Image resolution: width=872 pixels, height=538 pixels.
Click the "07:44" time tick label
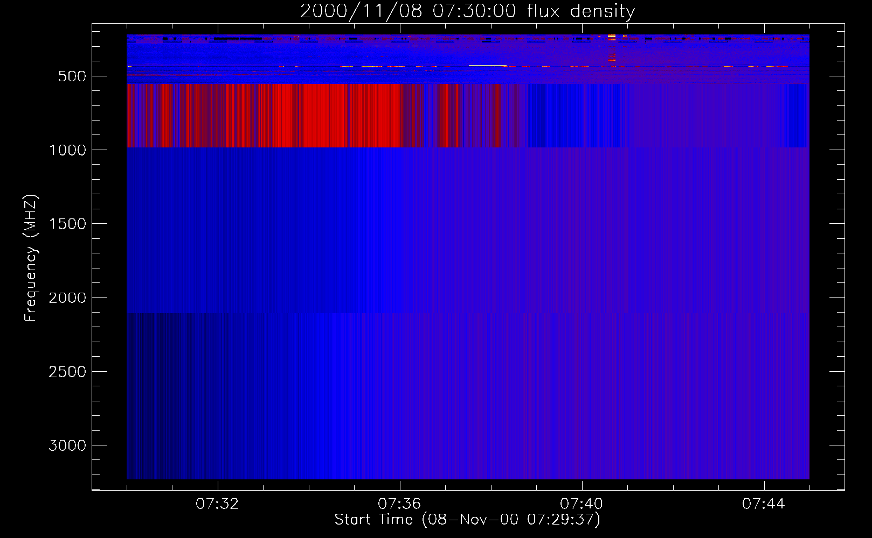point(764,504)
